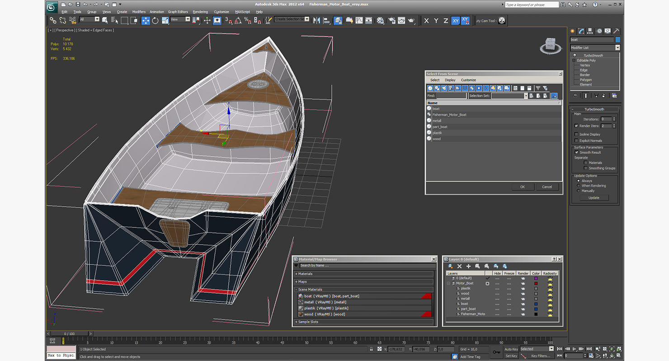Click the Go to End playback button
Screen dimensions: 669x361
click(589, 349)
